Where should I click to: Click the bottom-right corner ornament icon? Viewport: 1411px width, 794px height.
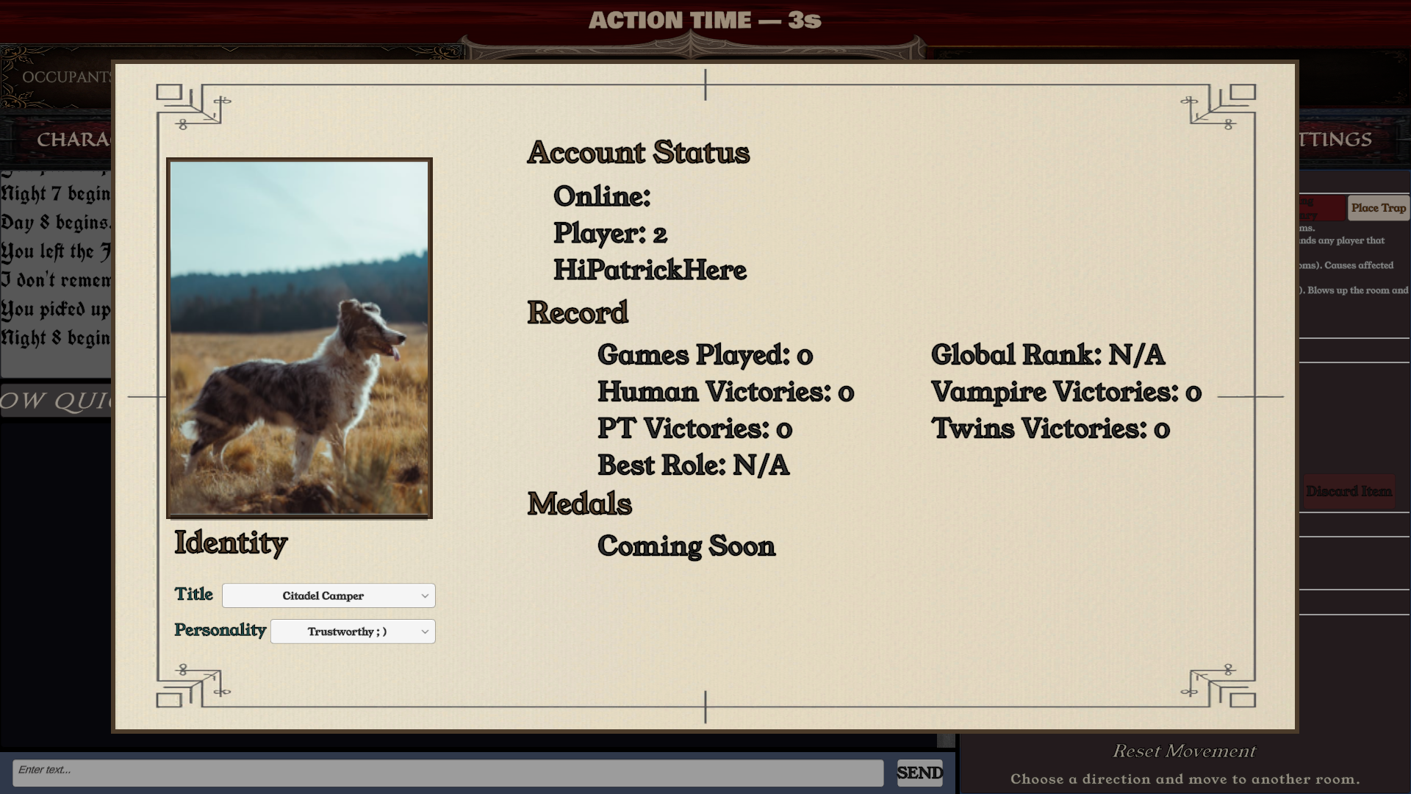tap(1218, 685)
